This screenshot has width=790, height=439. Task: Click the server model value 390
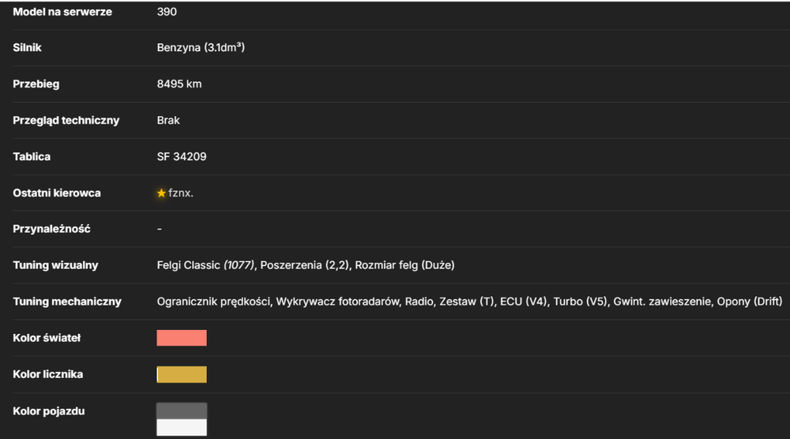pos(167,12)
